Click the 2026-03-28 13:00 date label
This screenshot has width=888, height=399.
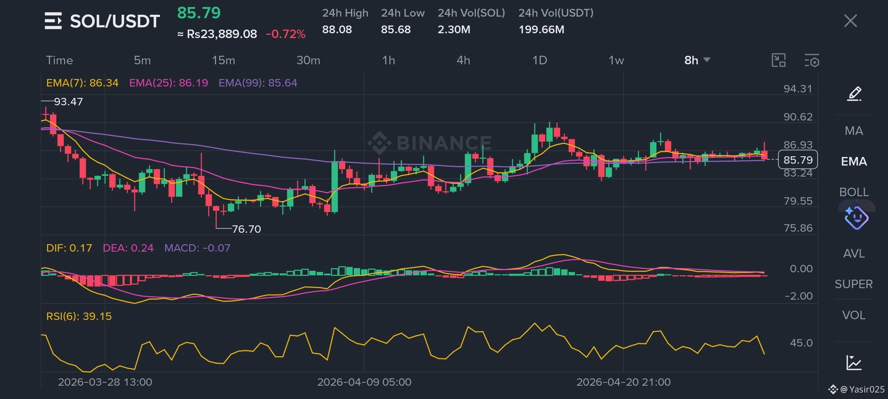[x=105, y=382]
